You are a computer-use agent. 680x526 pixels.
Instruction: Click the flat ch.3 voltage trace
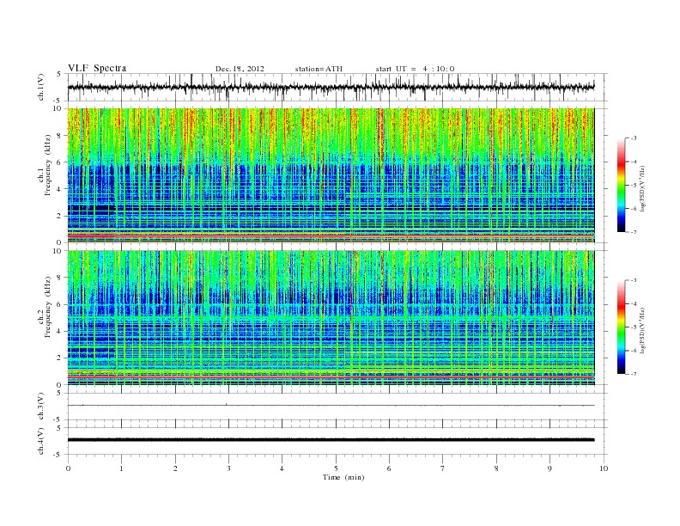331,406
